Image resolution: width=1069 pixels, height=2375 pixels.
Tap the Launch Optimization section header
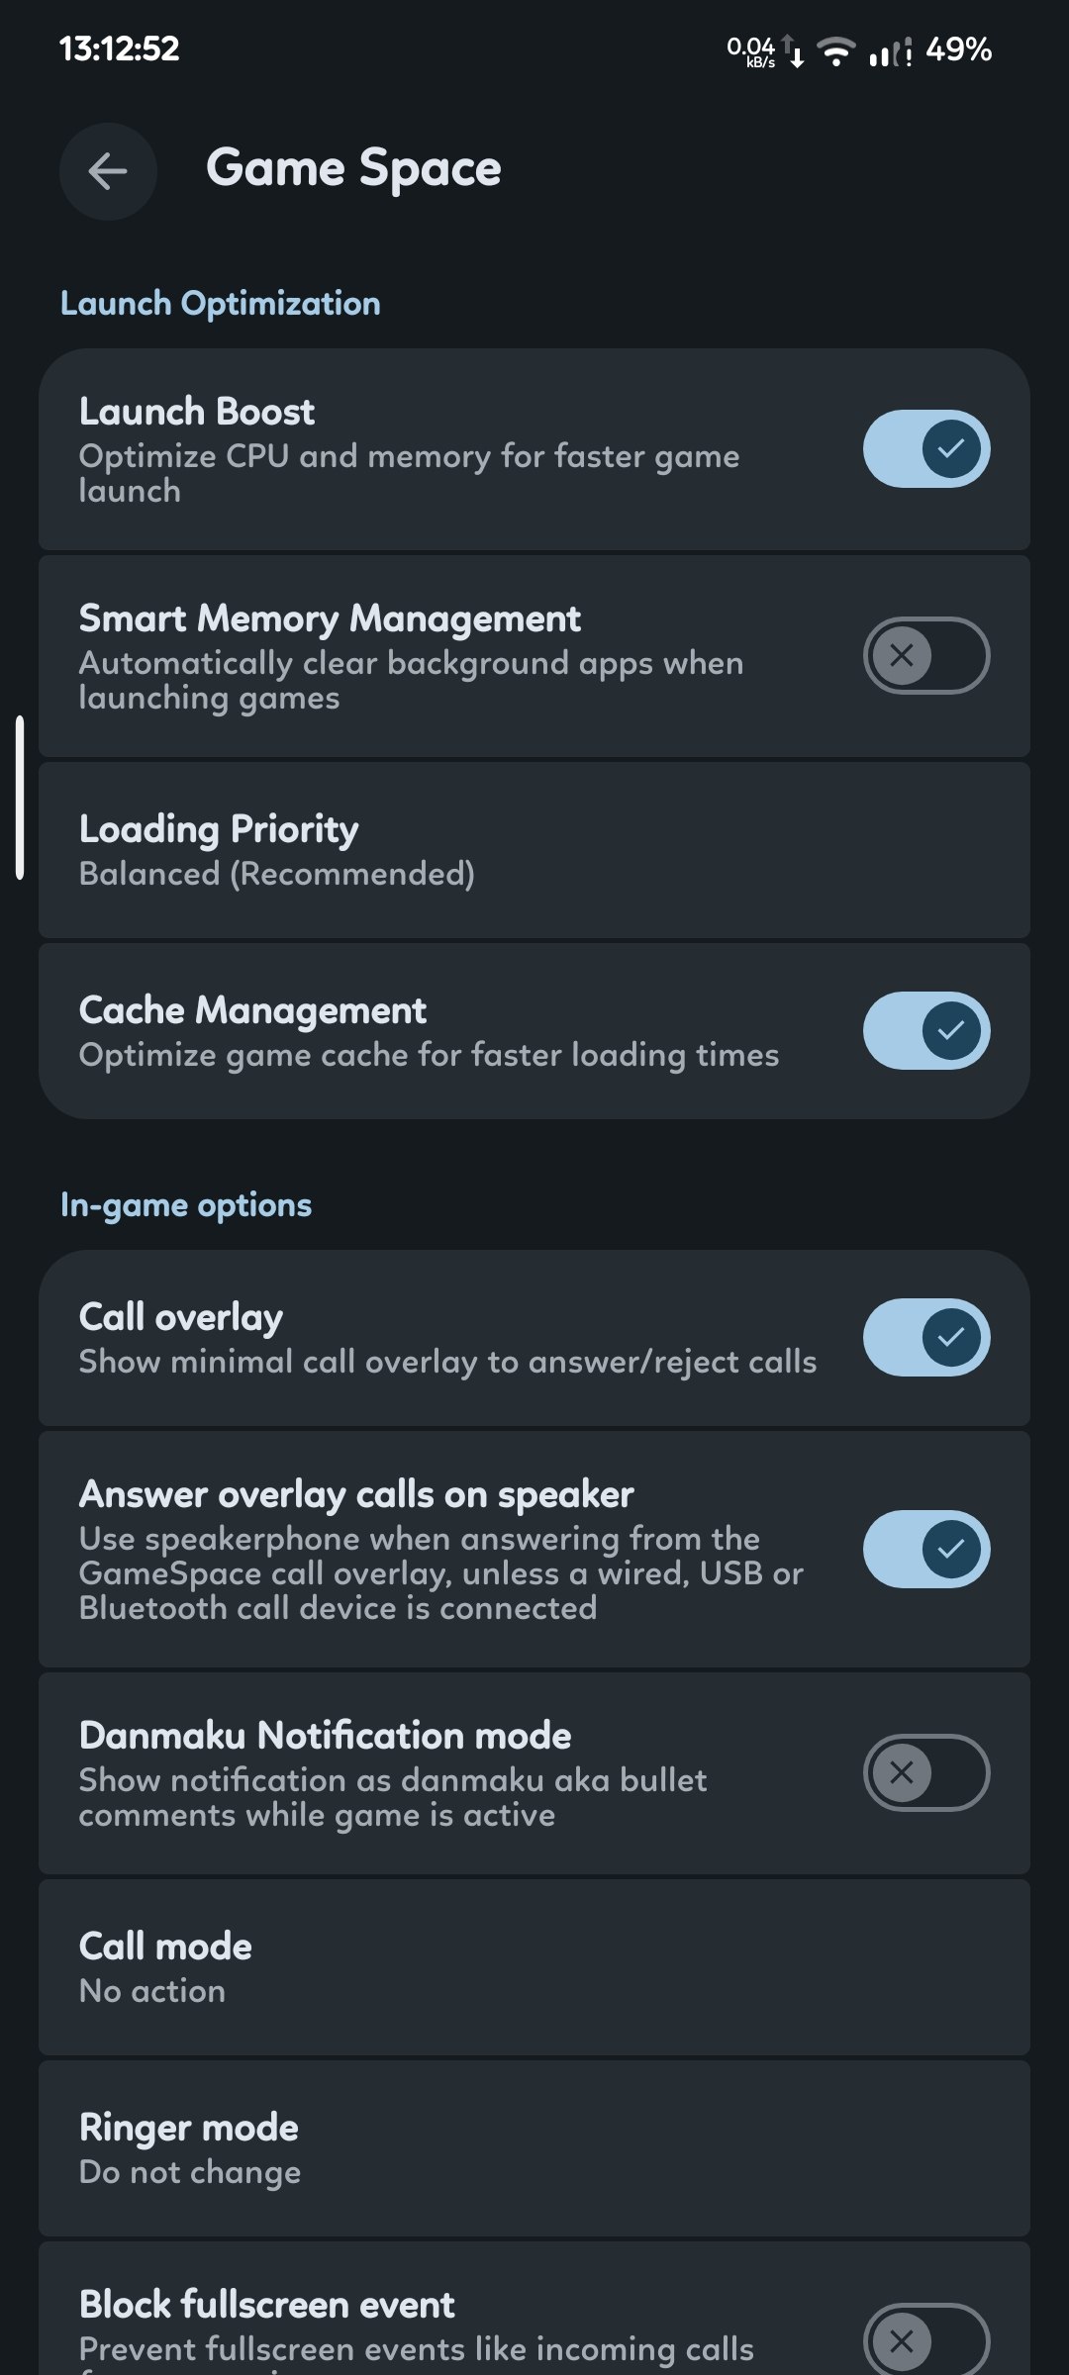click(220, 303)
